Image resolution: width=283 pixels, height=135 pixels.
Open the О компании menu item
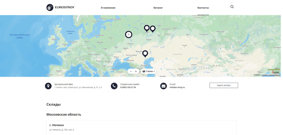point(108,8)
